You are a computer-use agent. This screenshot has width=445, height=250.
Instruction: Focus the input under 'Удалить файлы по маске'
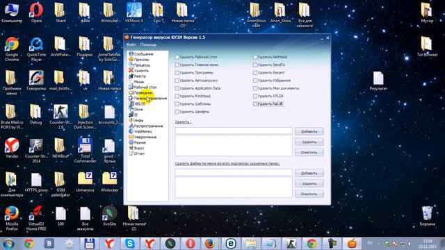234,172
